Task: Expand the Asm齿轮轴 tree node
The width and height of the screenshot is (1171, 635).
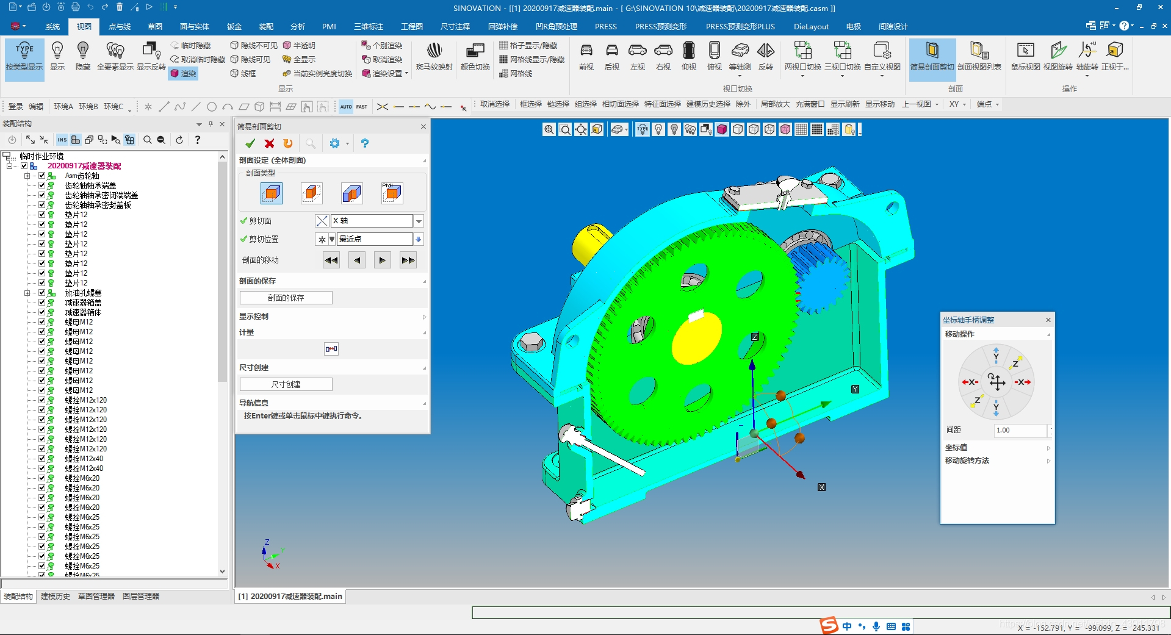Action: coord(27,176)
